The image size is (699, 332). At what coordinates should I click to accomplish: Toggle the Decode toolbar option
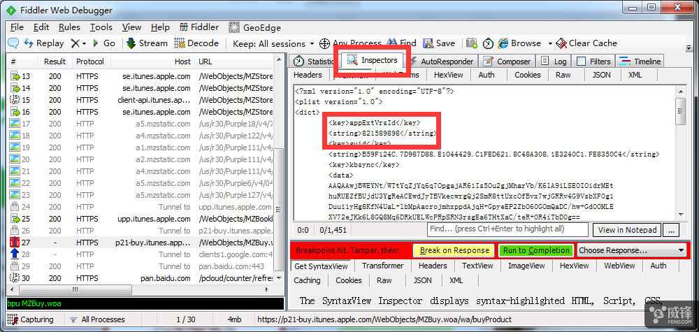196,43
